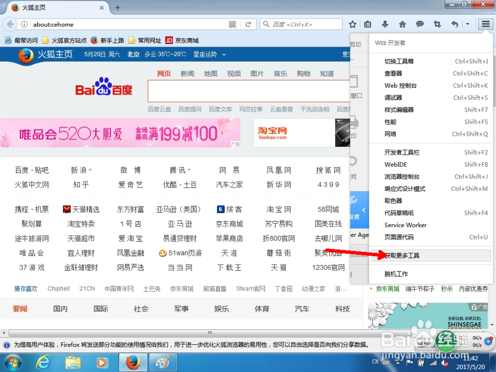Click the Baidu search input field
Screen dimensions: 496x372
pyautogui.click(x=249, y=91)
